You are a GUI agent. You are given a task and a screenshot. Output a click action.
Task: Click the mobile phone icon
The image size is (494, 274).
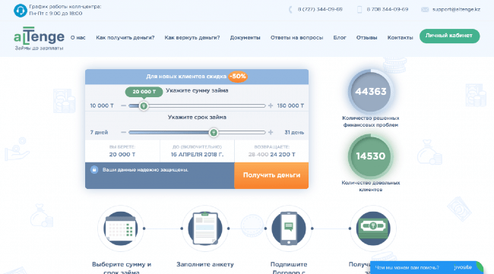(x=359, y=10)
